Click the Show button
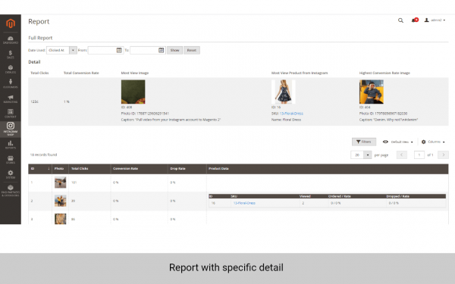Image resolution: width=455 pixels, height=284 pixels. [174, 50]
